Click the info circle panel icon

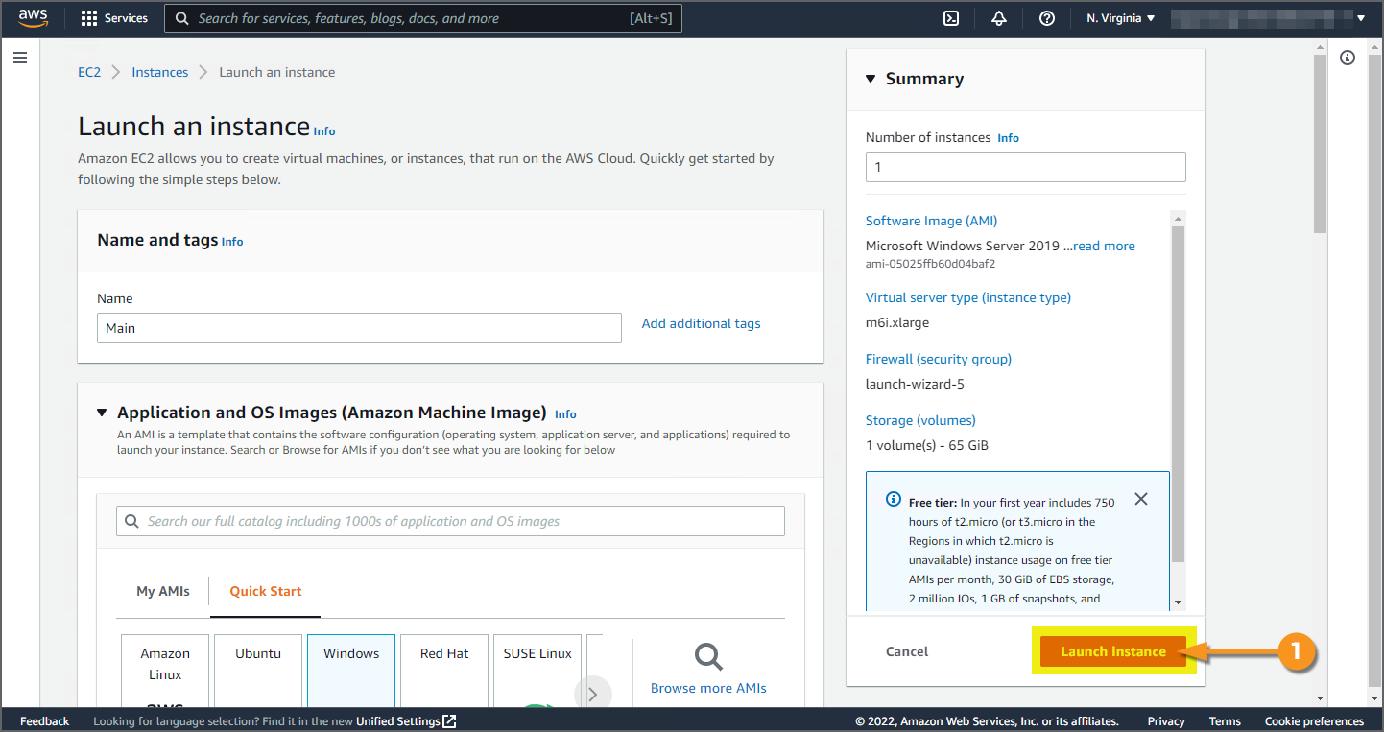[1348, 59]
